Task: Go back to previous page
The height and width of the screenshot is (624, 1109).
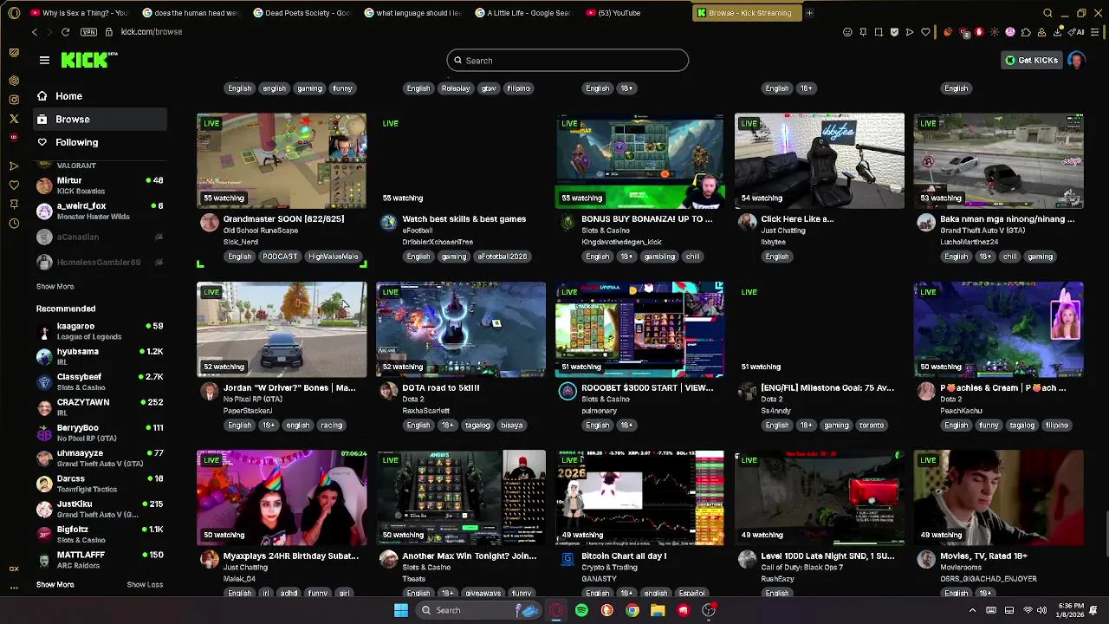Action: [x=35, y=32]
